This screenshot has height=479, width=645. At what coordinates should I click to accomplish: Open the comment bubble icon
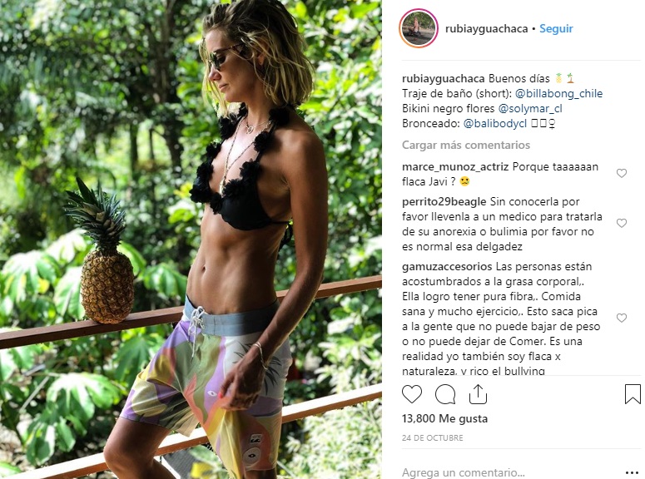tap(445, 394)
